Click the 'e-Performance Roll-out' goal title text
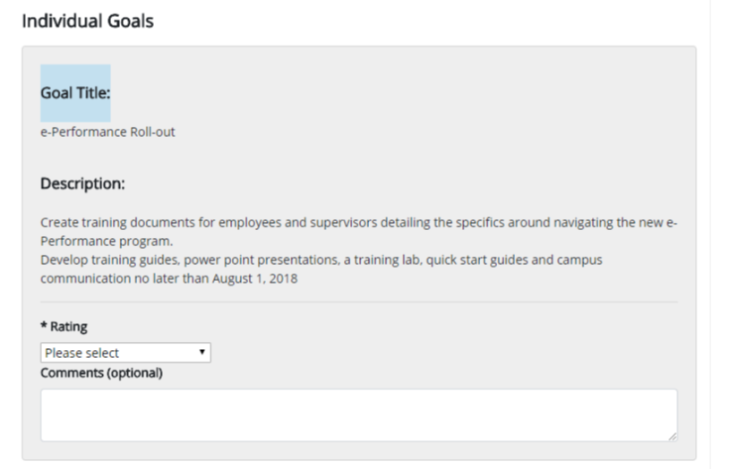 [x=107, y=132]
